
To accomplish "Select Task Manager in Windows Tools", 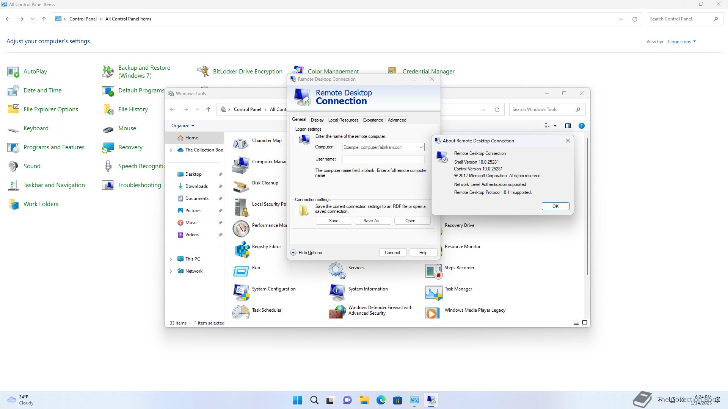I will pos(449,292).
